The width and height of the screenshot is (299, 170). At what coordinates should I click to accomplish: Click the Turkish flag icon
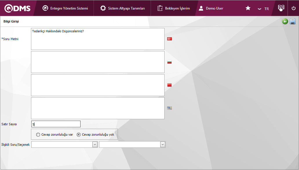[169, 39]
